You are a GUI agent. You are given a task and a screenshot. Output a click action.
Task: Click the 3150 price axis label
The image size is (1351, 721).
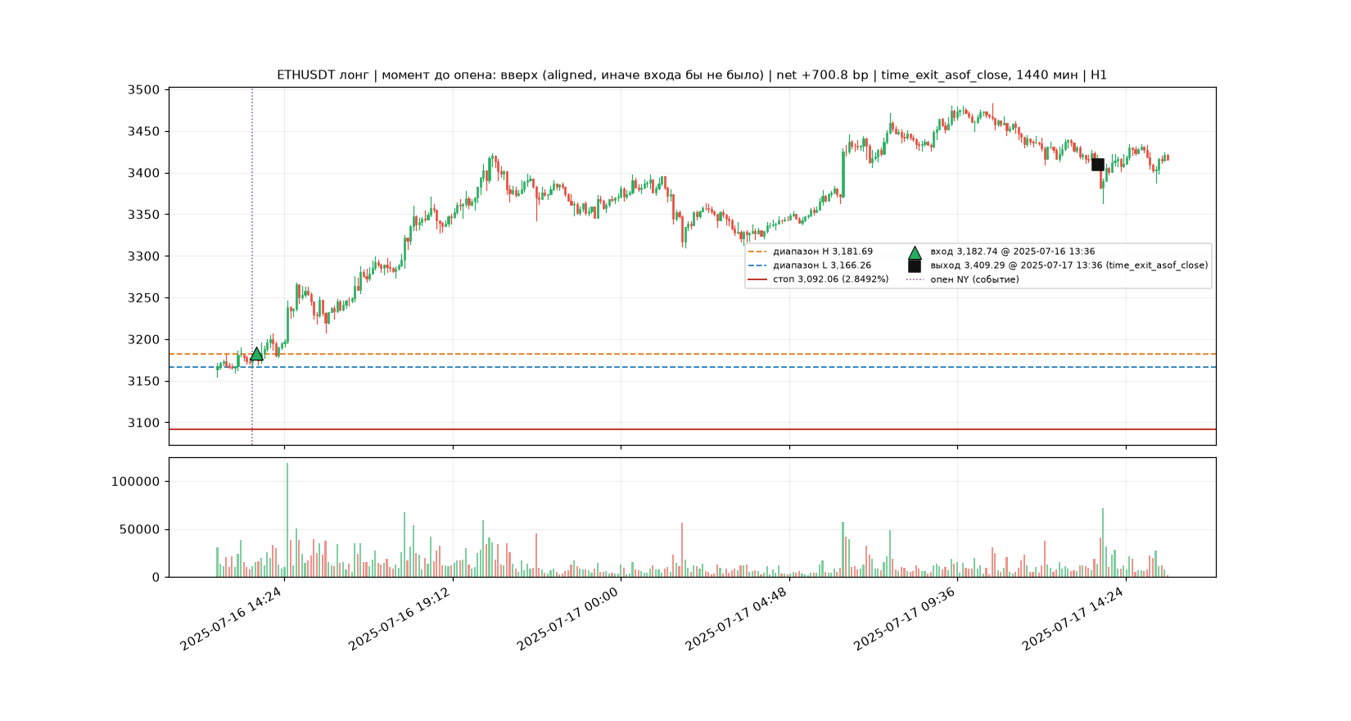click(x=144, y=382)
